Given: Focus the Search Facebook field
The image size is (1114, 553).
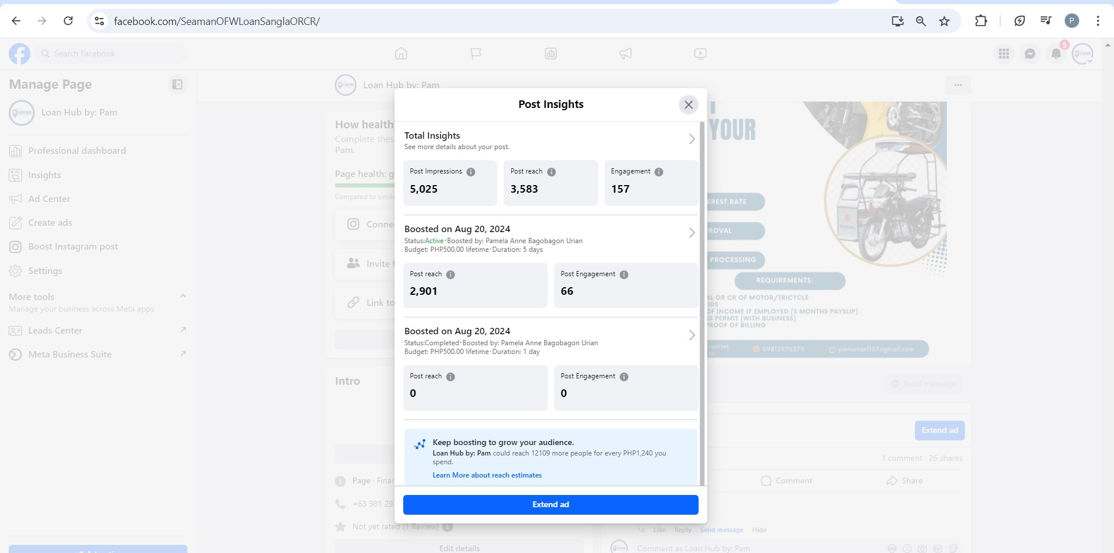Looking at the screenshot, I should 111,54.
